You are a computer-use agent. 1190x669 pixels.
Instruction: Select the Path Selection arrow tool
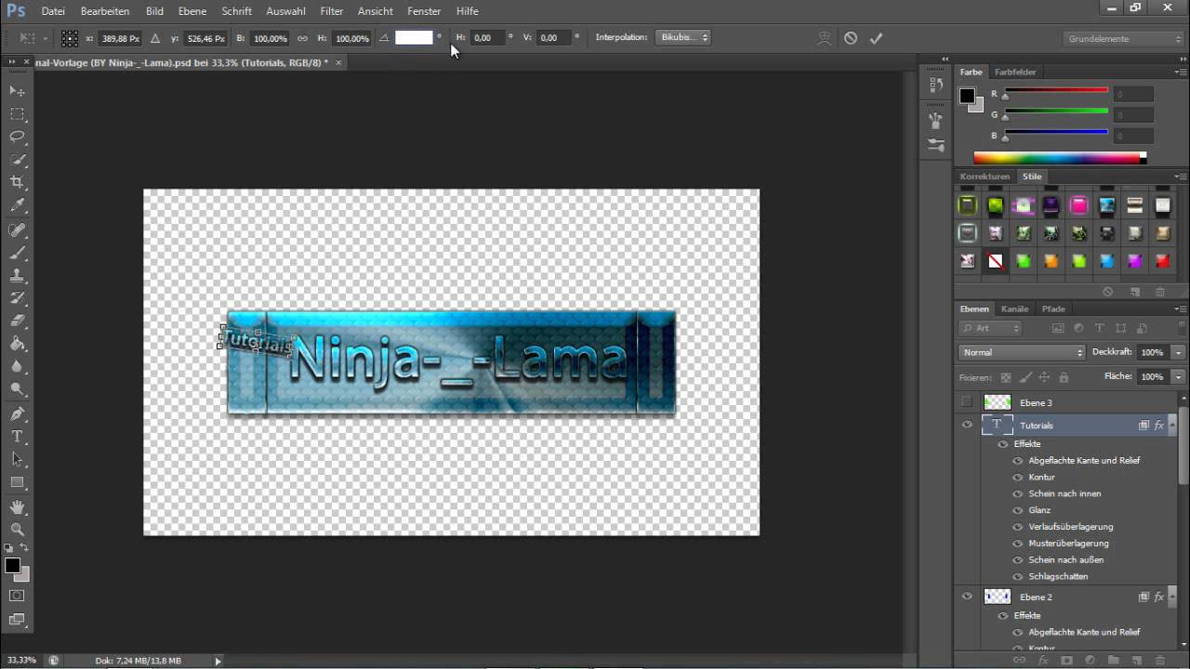pos(18,459)
